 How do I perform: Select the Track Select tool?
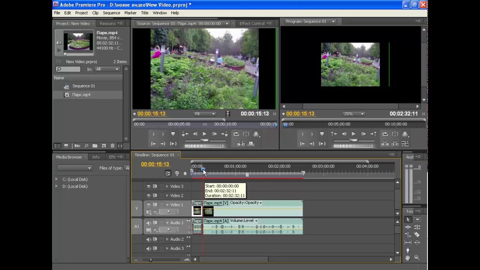(x=417, y=219)
